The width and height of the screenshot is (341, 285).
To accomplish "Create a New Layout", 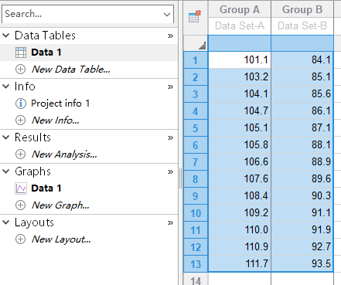I will [x=61, y=239].
